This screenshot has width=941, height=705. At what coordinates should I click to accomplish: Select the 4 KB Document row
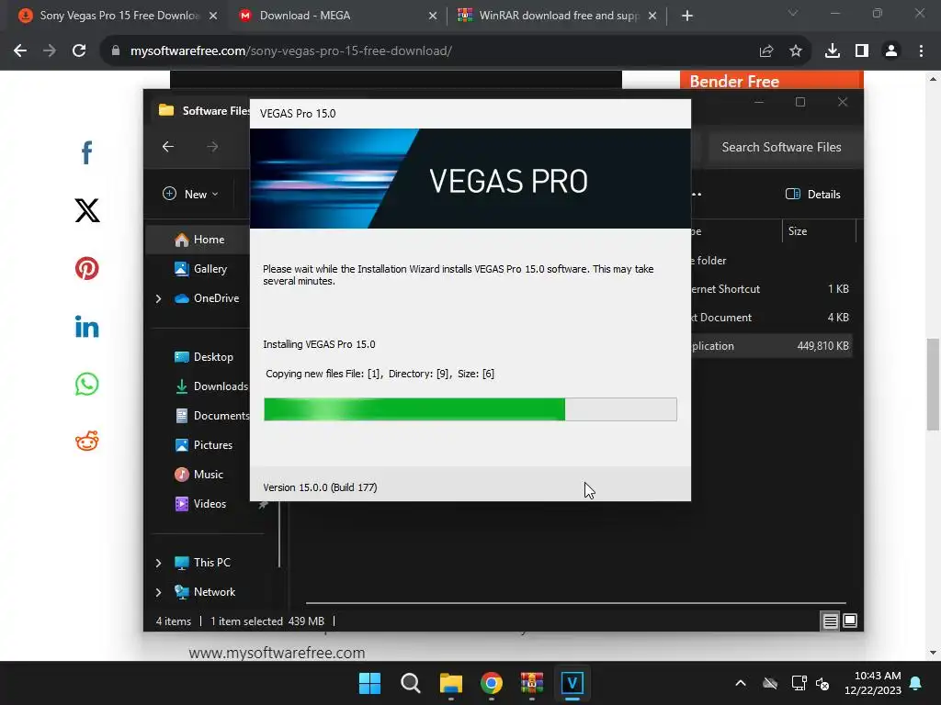click(771, 318)
